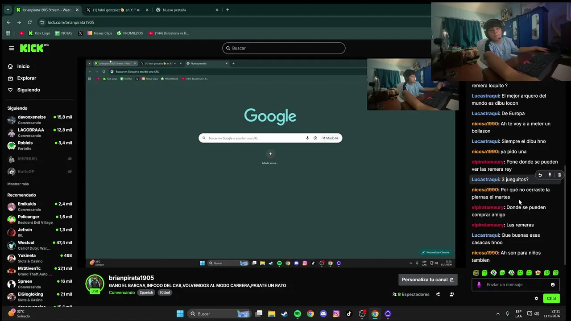Close the Nueva pestaña tab
Screen dimensions: 571x321
(217, 10)
